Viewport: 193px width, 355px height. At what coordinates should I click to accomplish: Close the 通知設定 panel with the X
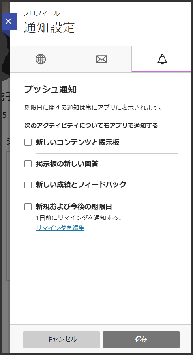9,22
